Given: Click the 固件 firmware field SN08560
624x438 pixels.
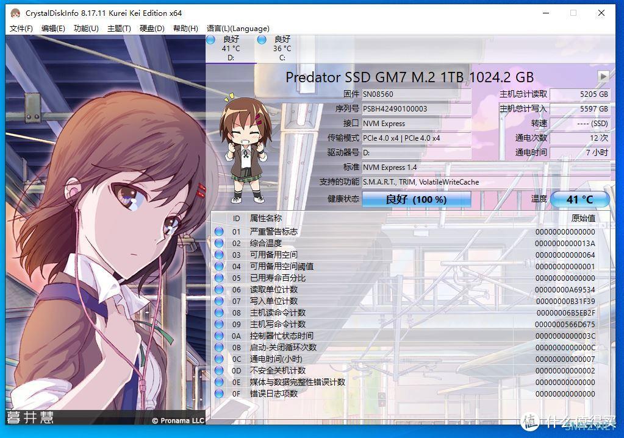Looking at the screenshot, I should coord(416,94).
